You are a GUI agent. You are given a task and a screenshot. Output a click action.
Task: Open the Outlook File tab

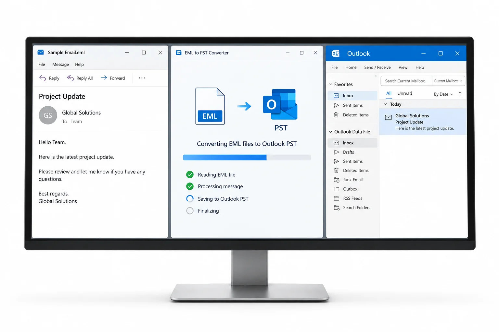pyautogui.click(x=335, y=67)
